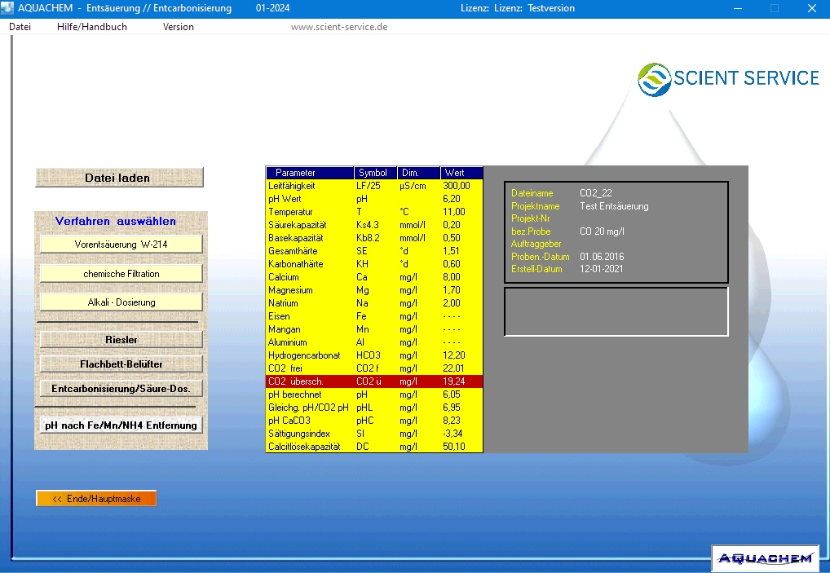830x573 pixels.
Task: Click Projektname value Test Entsäuerung
Action: (x=614, y=206)
